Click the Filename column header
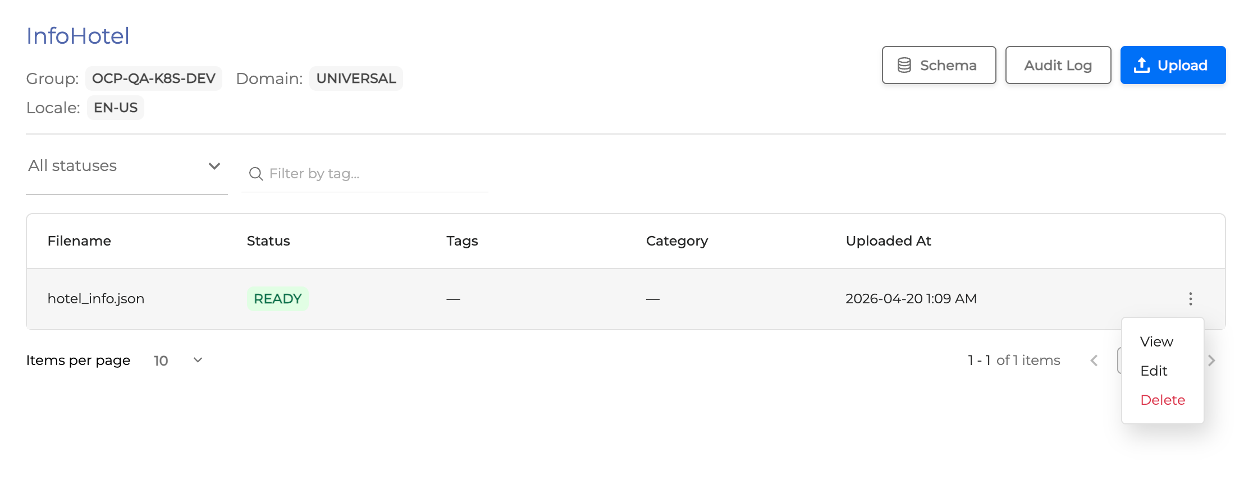1253x490 pixels. pyautogui.click(x=79, y=241)
